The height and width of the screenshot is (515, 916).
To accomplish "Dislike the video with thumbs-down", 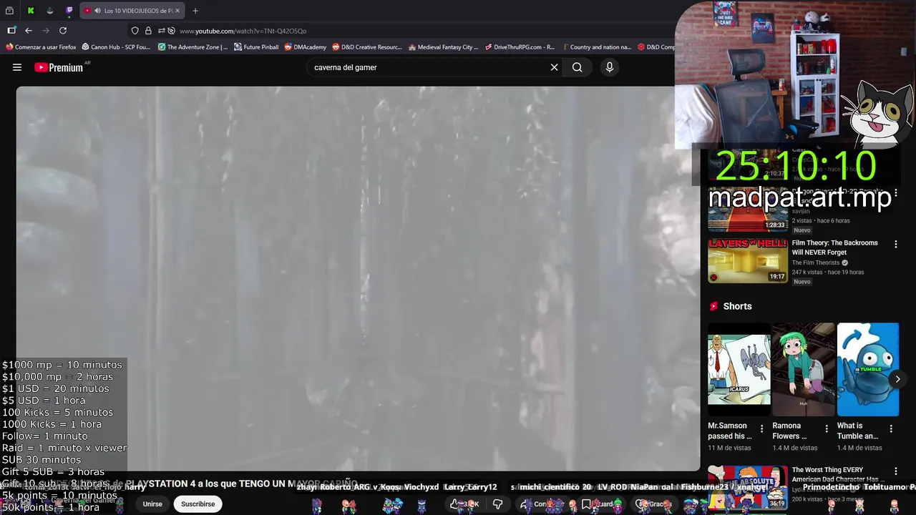I will pyautogui.click(x=497, y=504).
